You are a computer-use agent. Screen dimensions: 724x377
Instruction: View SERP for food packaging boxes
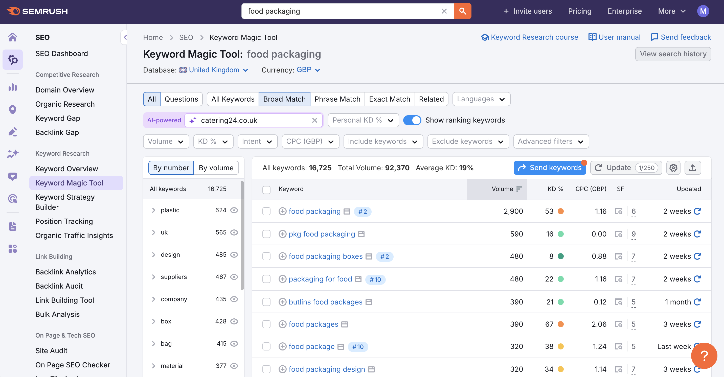click(618, 256)
